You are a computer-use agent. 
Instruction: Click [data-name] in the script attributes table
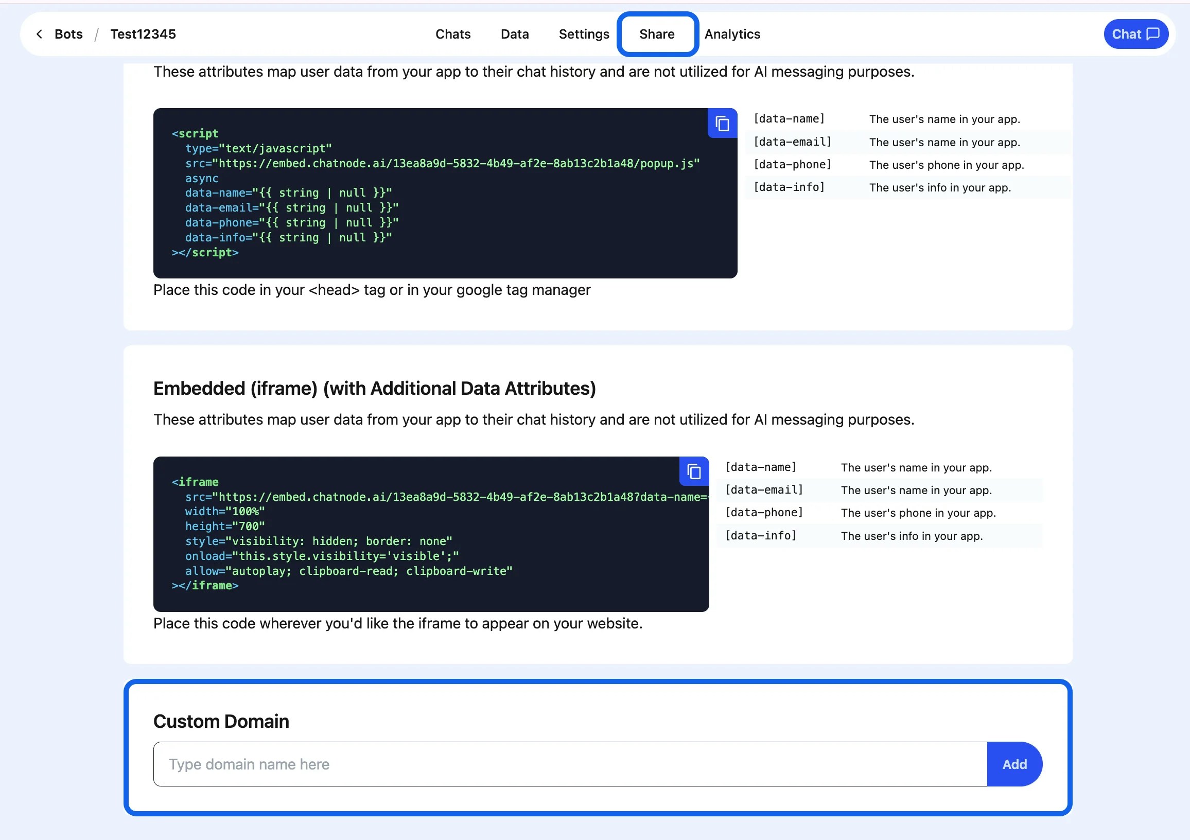[x=789, y=119]
